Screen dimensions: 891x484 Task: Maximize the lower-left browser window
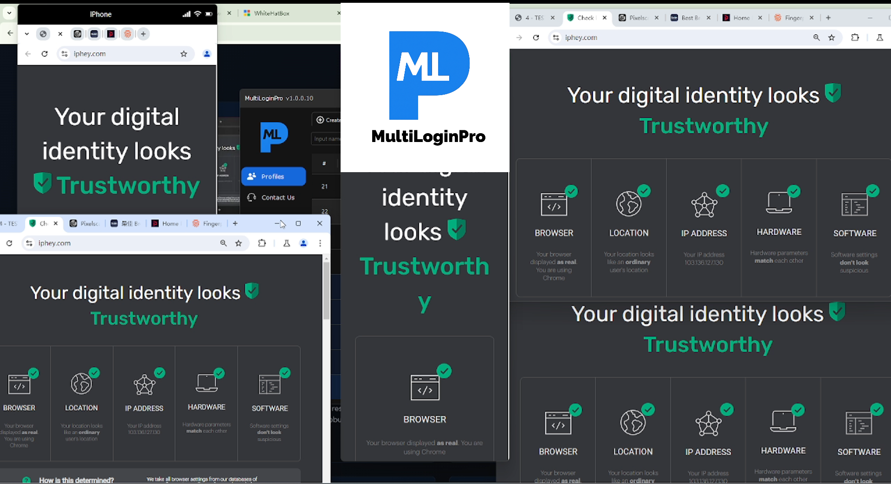(x=298, y=224)
